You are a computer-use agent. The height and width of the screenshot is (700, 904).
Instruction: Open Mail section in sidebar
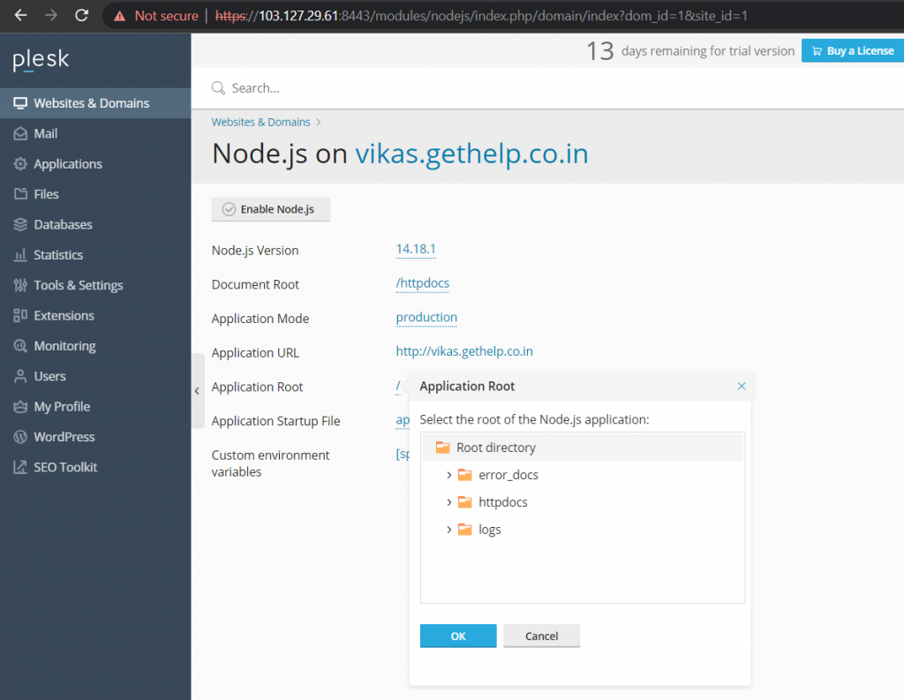coord(95,134)
